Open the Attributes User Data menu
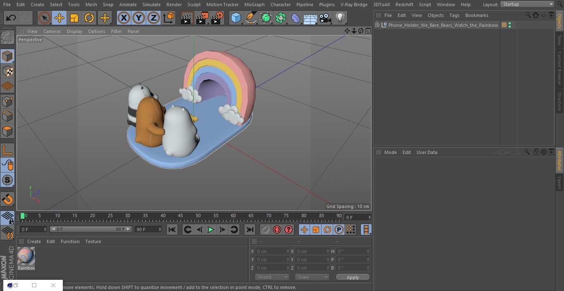This screenshot has height=291, width=564. (427, 152)
